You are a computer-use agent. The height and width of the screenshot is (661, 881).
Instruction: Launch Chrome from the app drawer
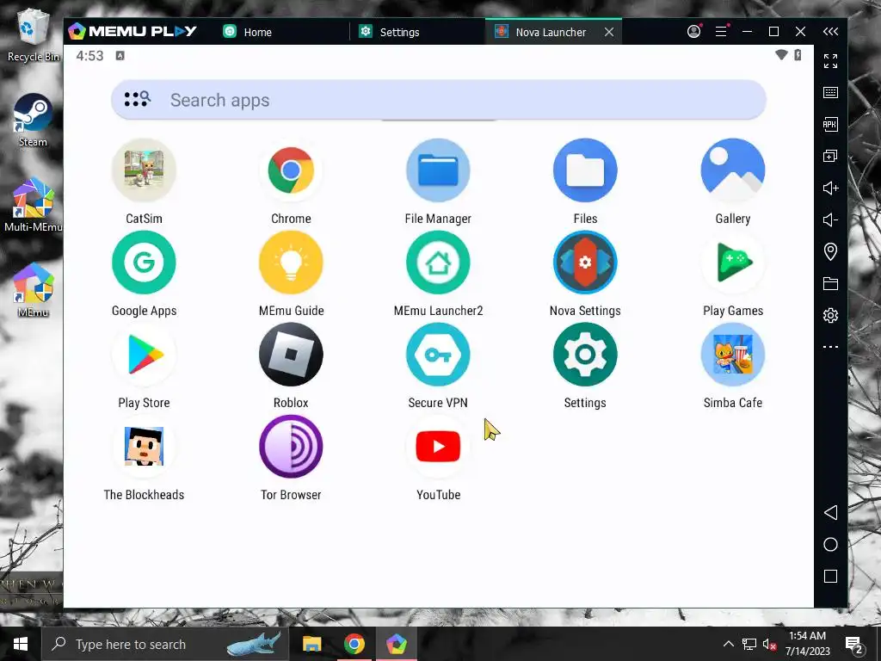click(x=291, y=170)
